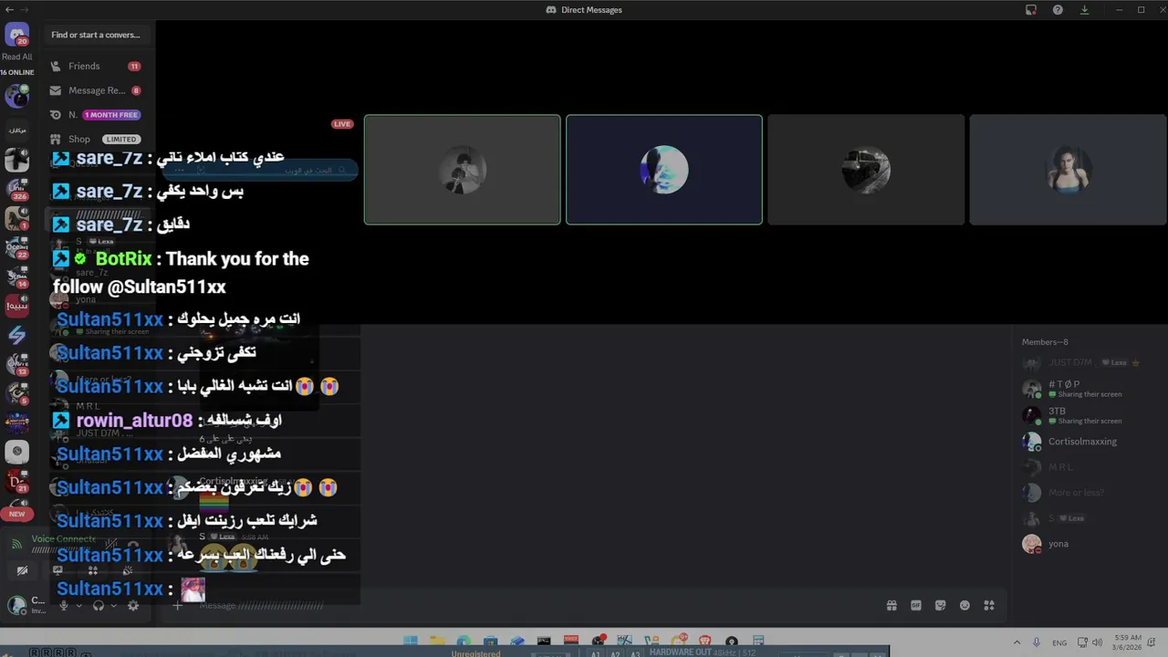Image resolution: width=1168 pixels, height=657 pixels.
Task: Open the server icon with badge 326
Action: pyautogui.click(x=16, y=189)
